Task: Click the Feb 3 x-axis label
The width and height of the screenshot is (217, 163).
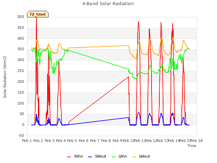Action: 50,141
